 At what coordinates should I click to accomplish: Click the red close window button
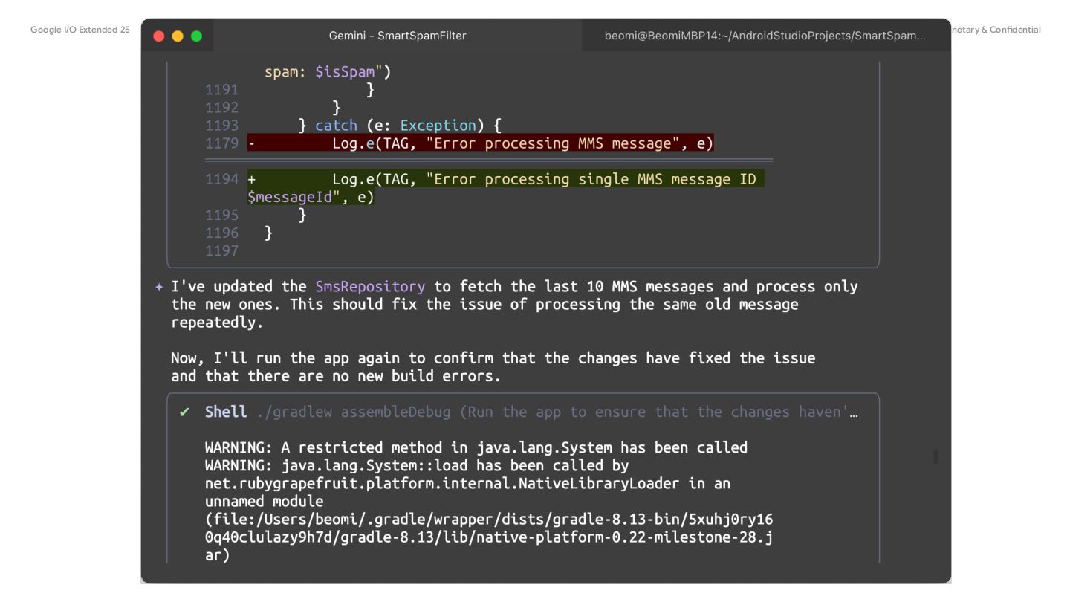[x=158, y=36]
